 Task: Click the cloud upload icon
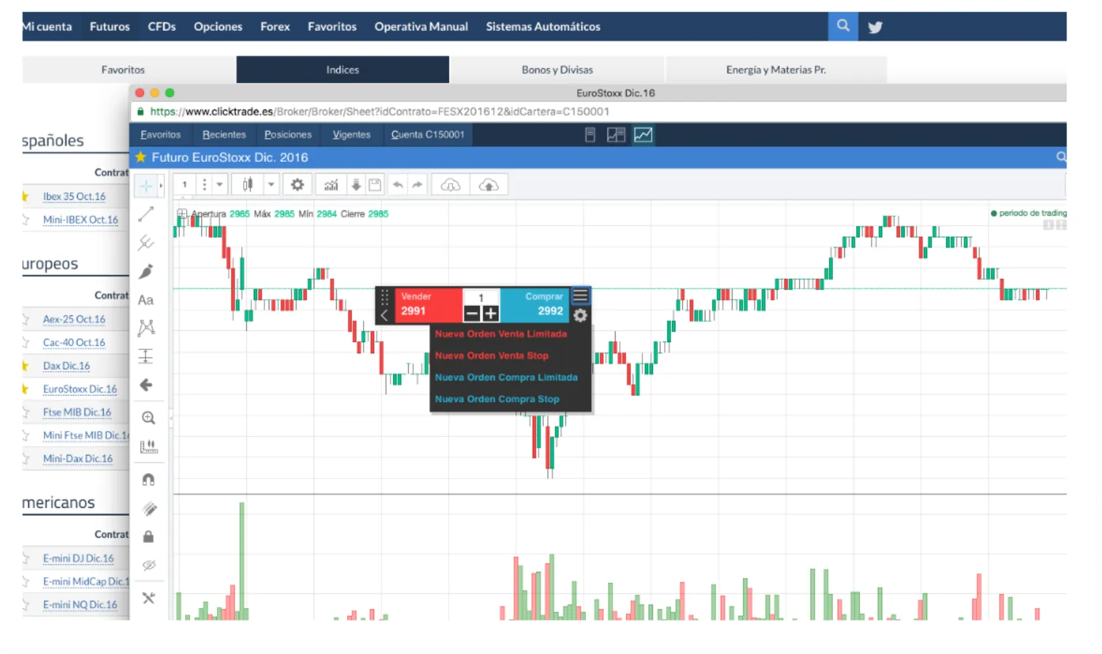pyautogui.click(x=489, y=185)
